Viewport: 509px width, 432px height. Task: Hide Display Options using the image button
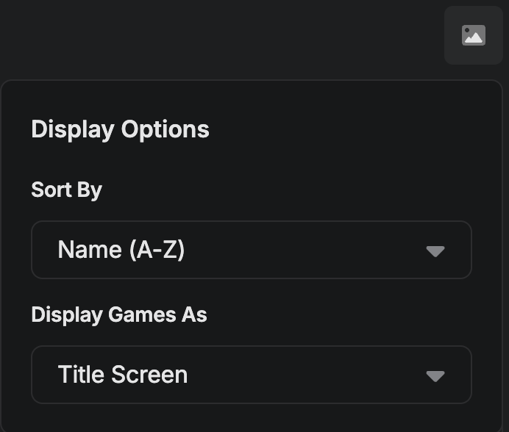click(x=473, y=35)
